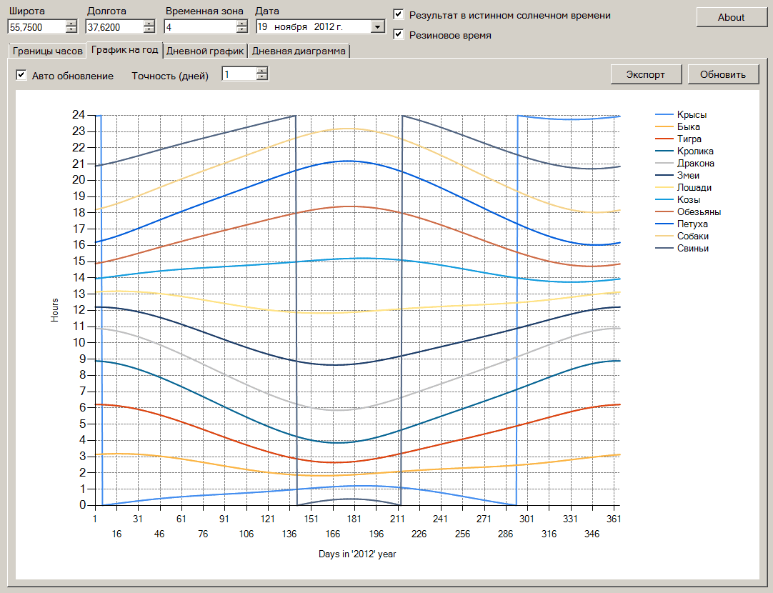773x593 pixels.
Task: Click the График на год tab
Action: click(x=124, y=51)
